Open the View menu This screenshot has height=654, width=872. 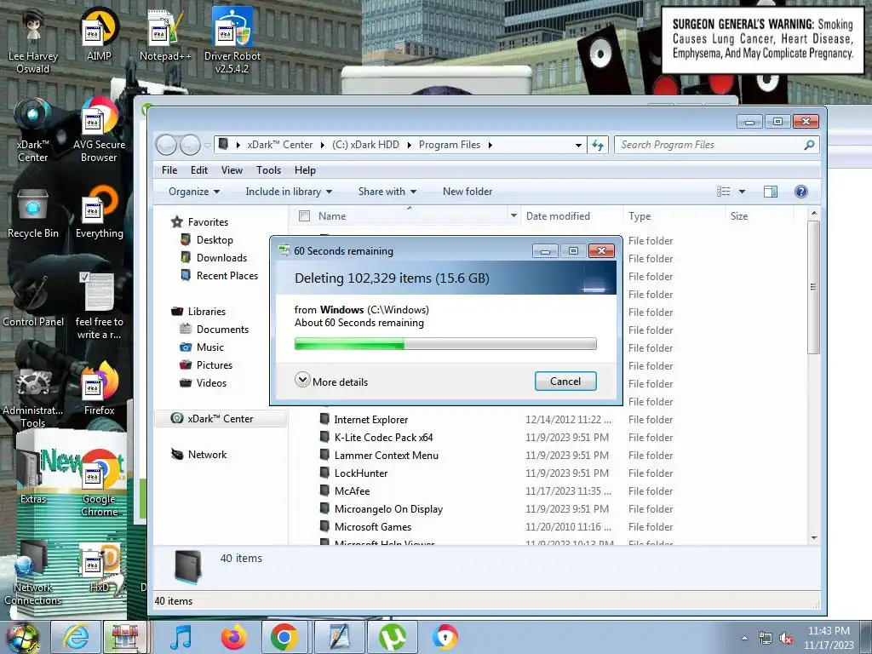(232, 170)
